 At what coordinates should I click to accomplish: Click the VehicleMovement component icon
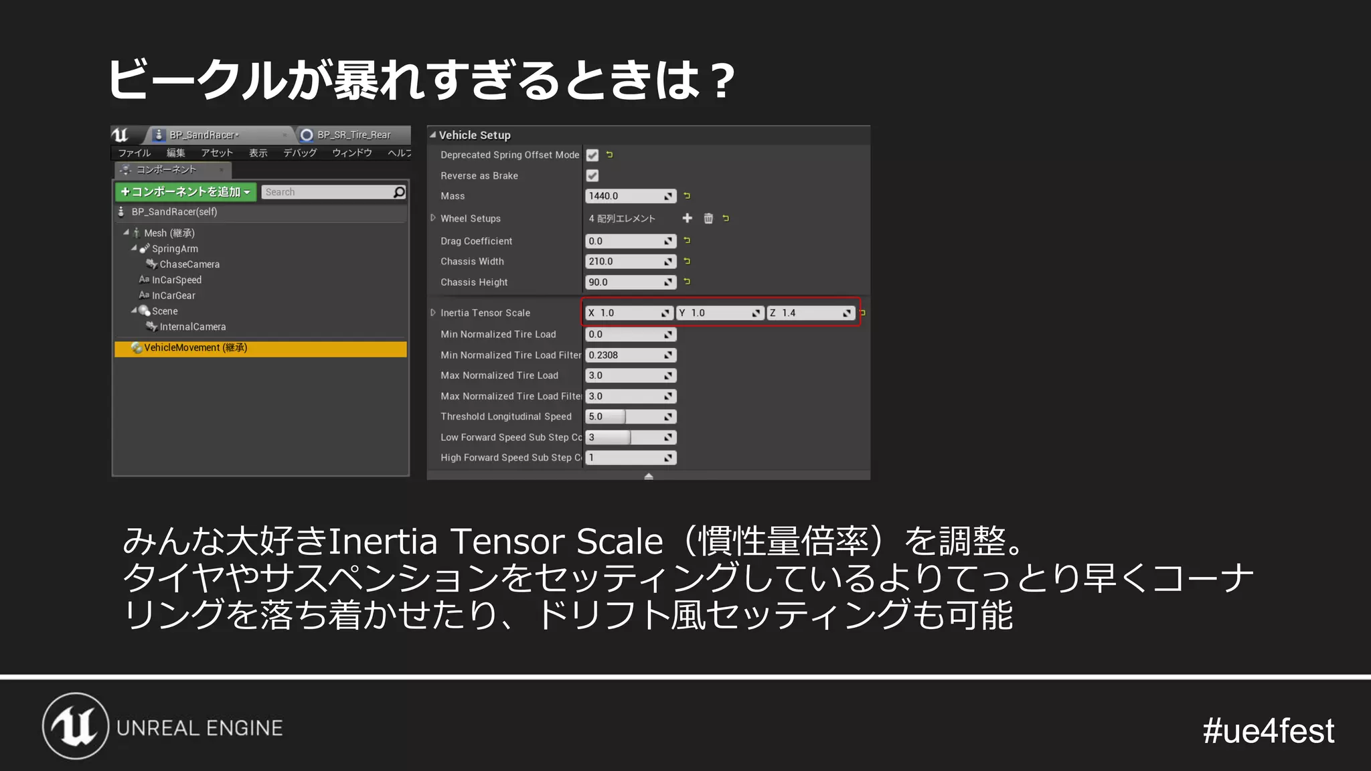point(137,348)
